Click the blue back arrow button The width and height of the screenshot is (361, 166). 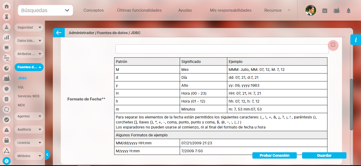[x=59, y=33]
